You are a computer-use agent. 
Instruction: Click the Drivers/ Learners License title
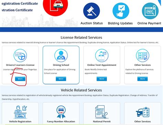click(x=20, y=65)
